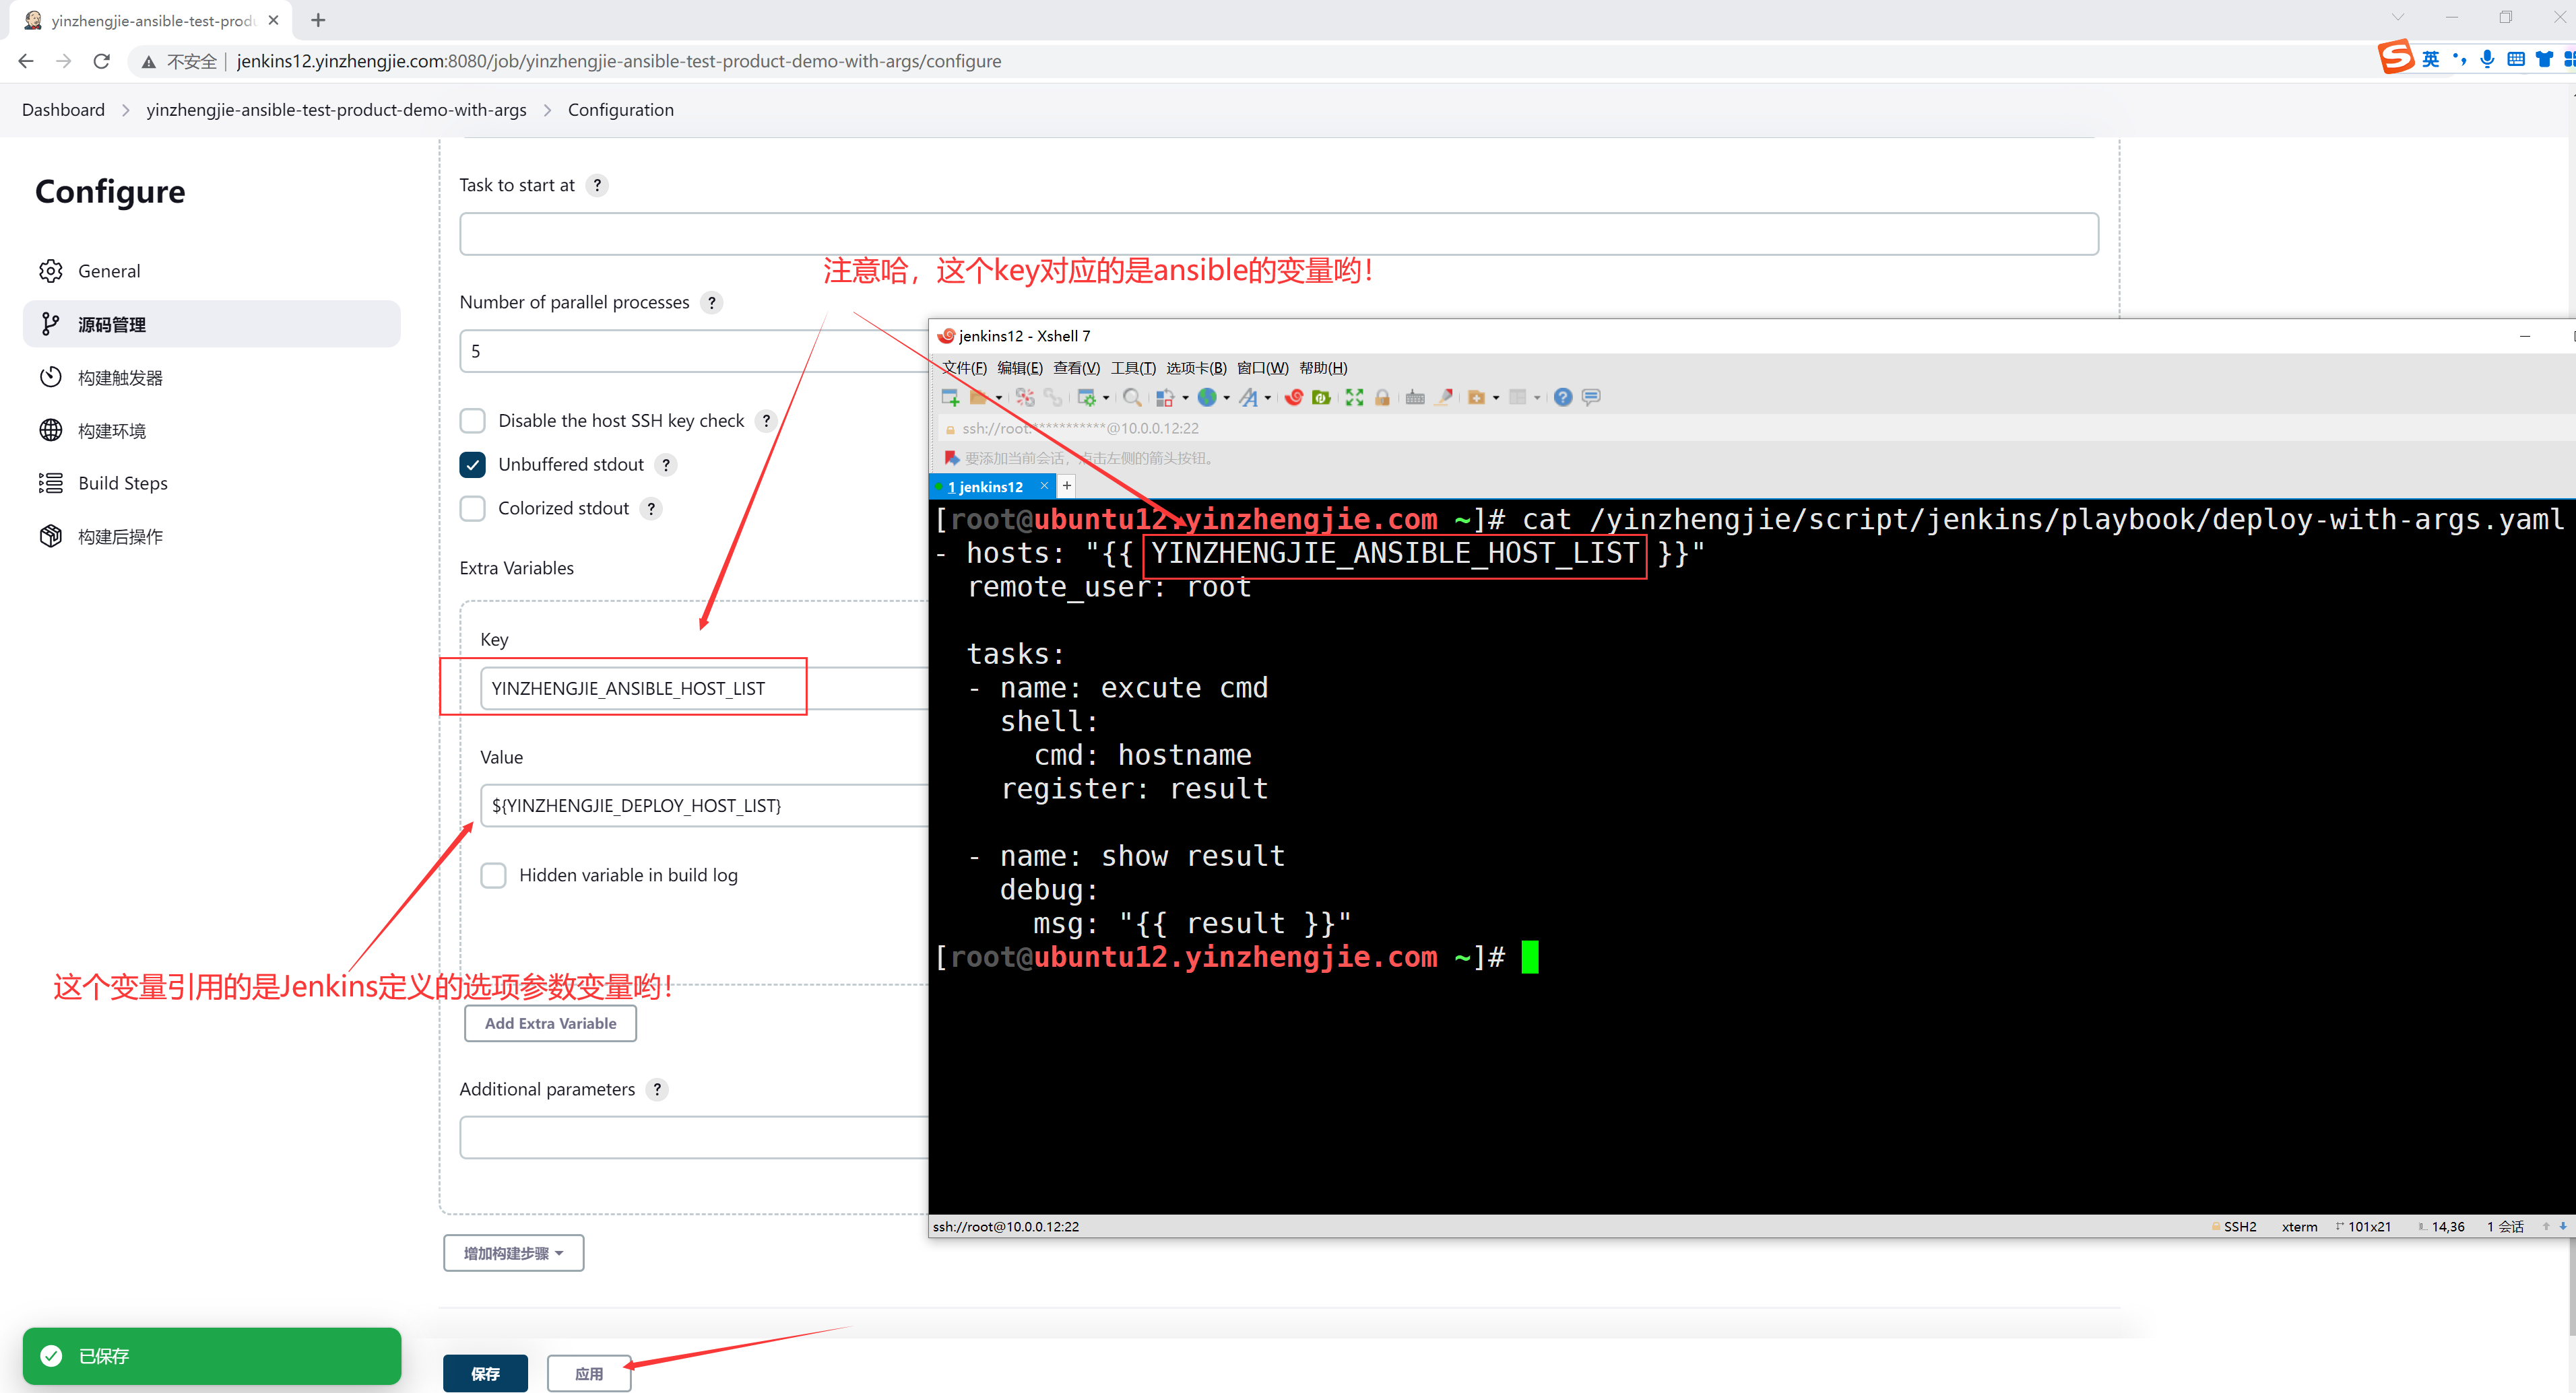
Task: Click the Key input field
Action: click(640, 689)
